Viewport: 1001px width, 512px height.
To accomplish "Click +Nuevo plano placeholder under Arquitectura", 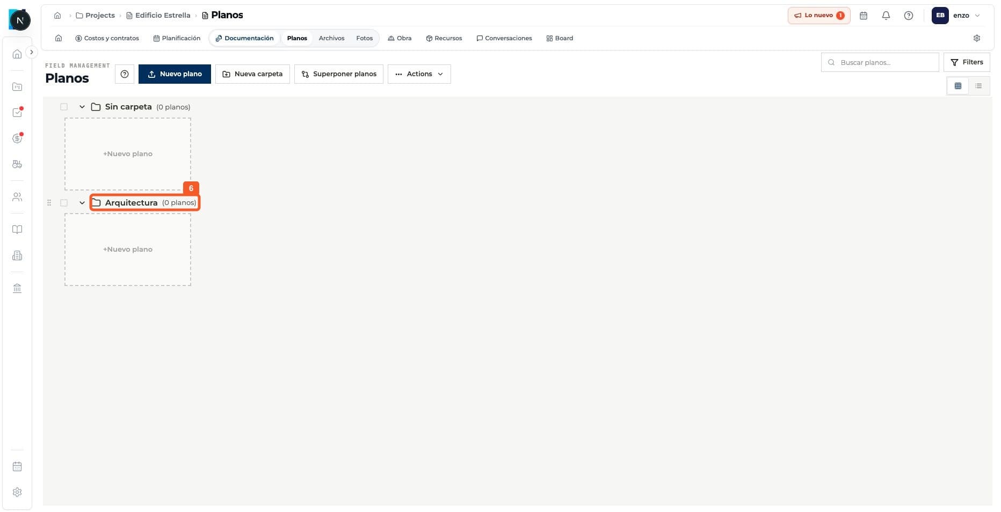I will tap(128, 250).
